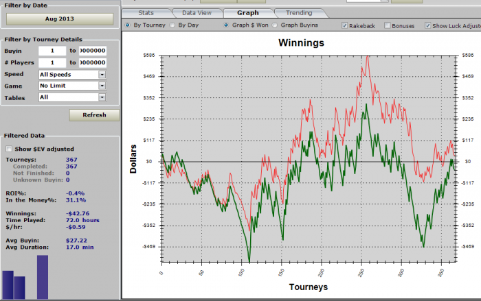Click the Buyin minimum value field
This screenshot has height=301, width=481.
coord(52,51)
